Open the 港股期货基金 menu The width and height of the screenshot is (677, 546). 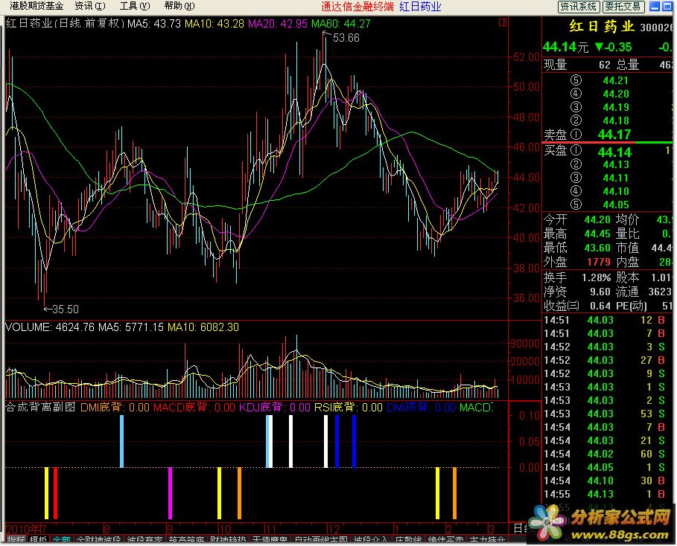click(x=36, y=6)
